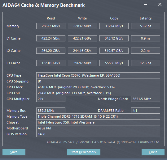Start the benchmark run
This screenshot has width=167, height=160.
[84, 152]
